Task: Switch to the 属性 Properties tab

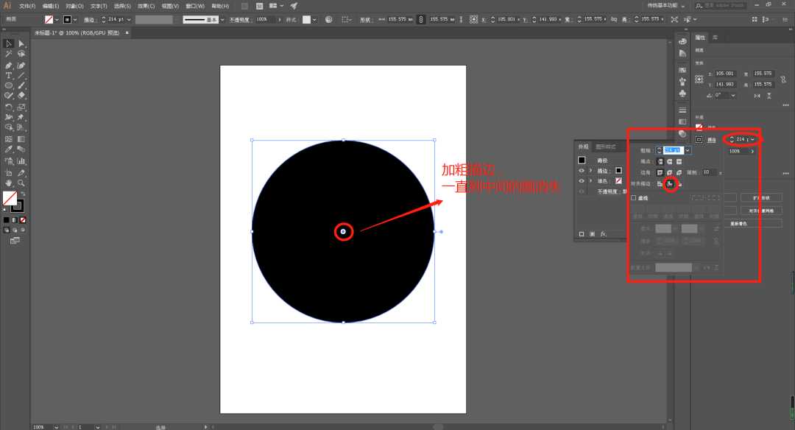Action: click(700, 37)
